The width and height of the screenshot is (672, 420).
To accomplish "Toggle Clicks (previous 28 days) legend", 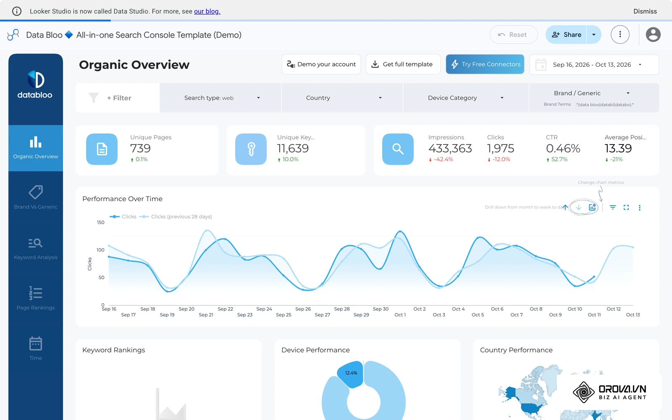I will point(176,217).
